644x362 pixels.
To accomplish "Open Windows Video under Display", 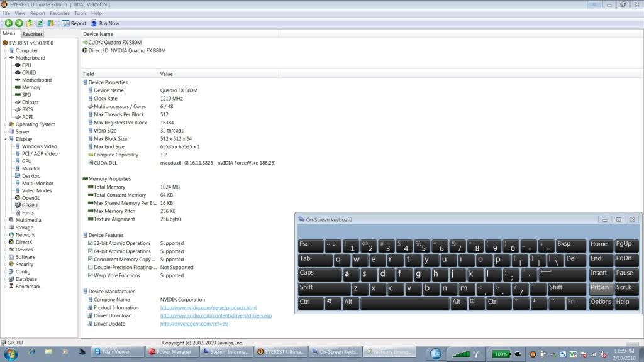I will point(39,146).
